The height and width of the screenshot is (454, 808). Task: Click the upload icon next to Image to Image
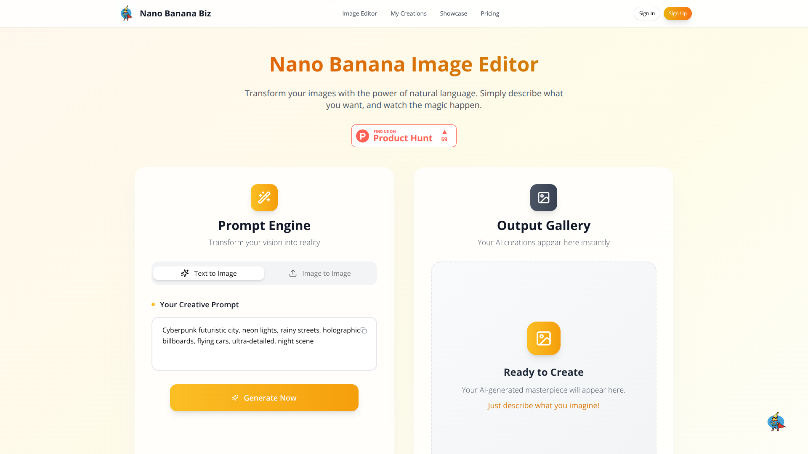tap(292, 273)
